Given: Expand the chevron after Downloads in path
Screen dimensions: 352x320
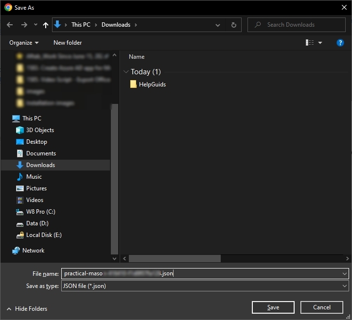Looking at the screenshot, I should click(136, 25).
